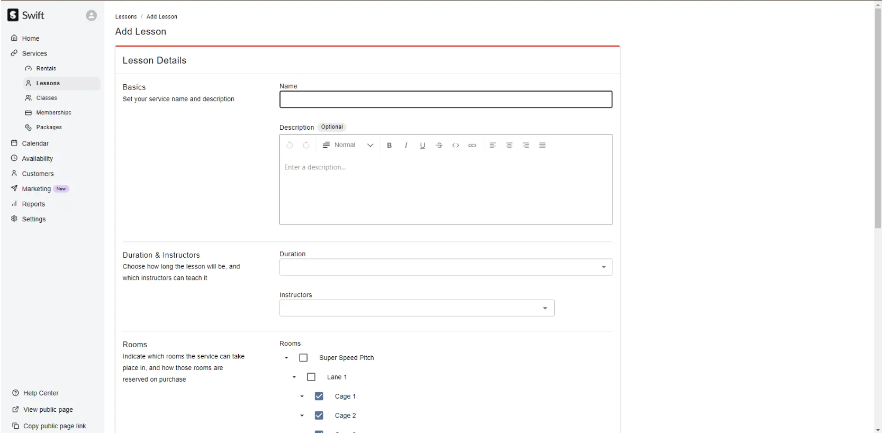The width and height of the screenshot is (884, 433).
Task: Open the Normal text style dropdown
Action: (348, 145)
